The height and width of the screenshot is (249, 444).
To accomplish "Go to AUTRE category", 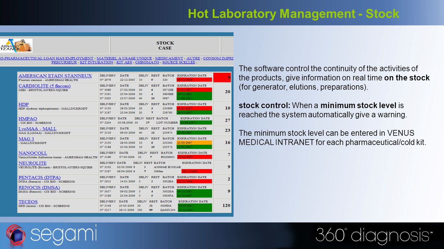I will point(193,58).
